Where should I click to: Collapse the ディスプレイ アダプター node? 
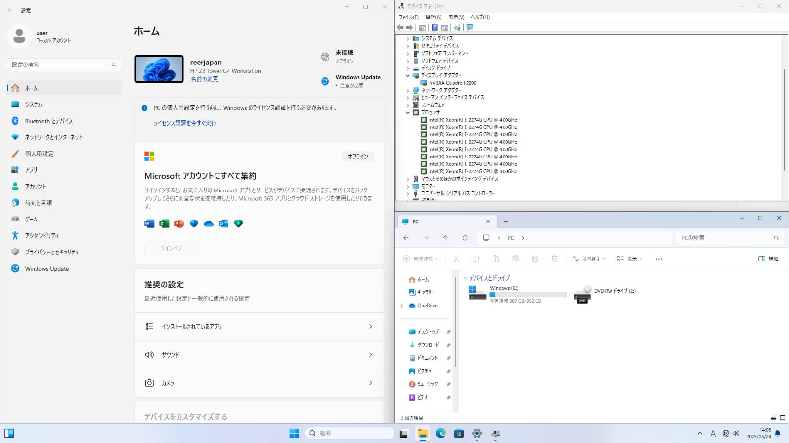(408, 75)
